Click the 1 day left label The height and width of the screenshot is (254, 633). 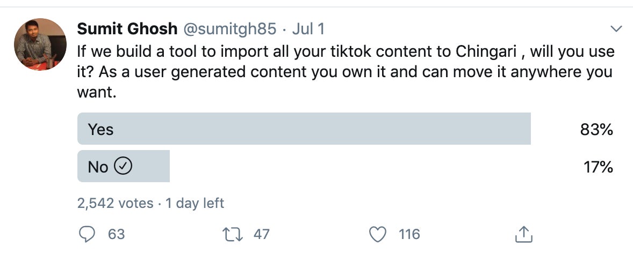pos(195,203)
